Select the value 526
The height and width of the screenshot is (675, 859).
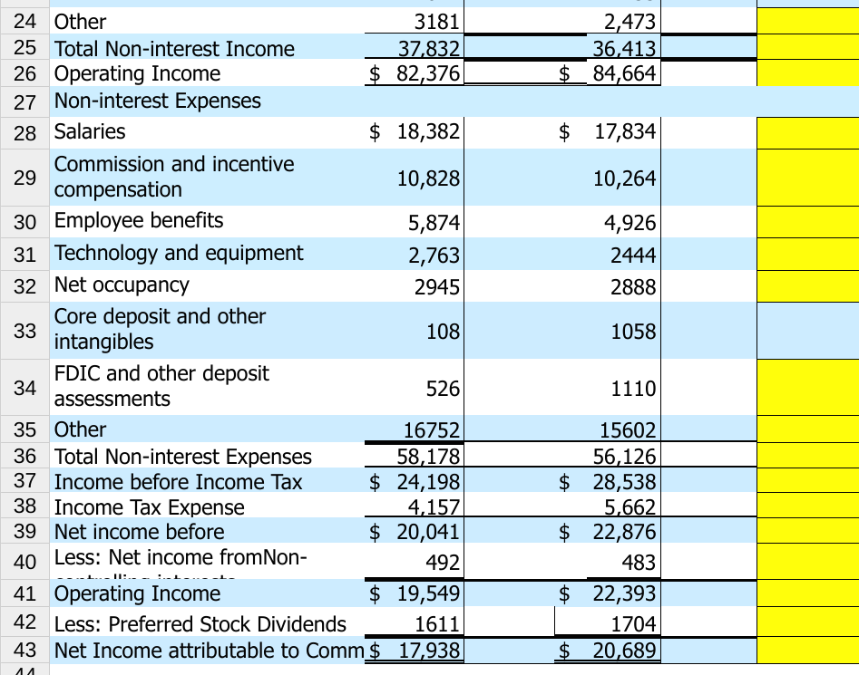tap(443, 389)
